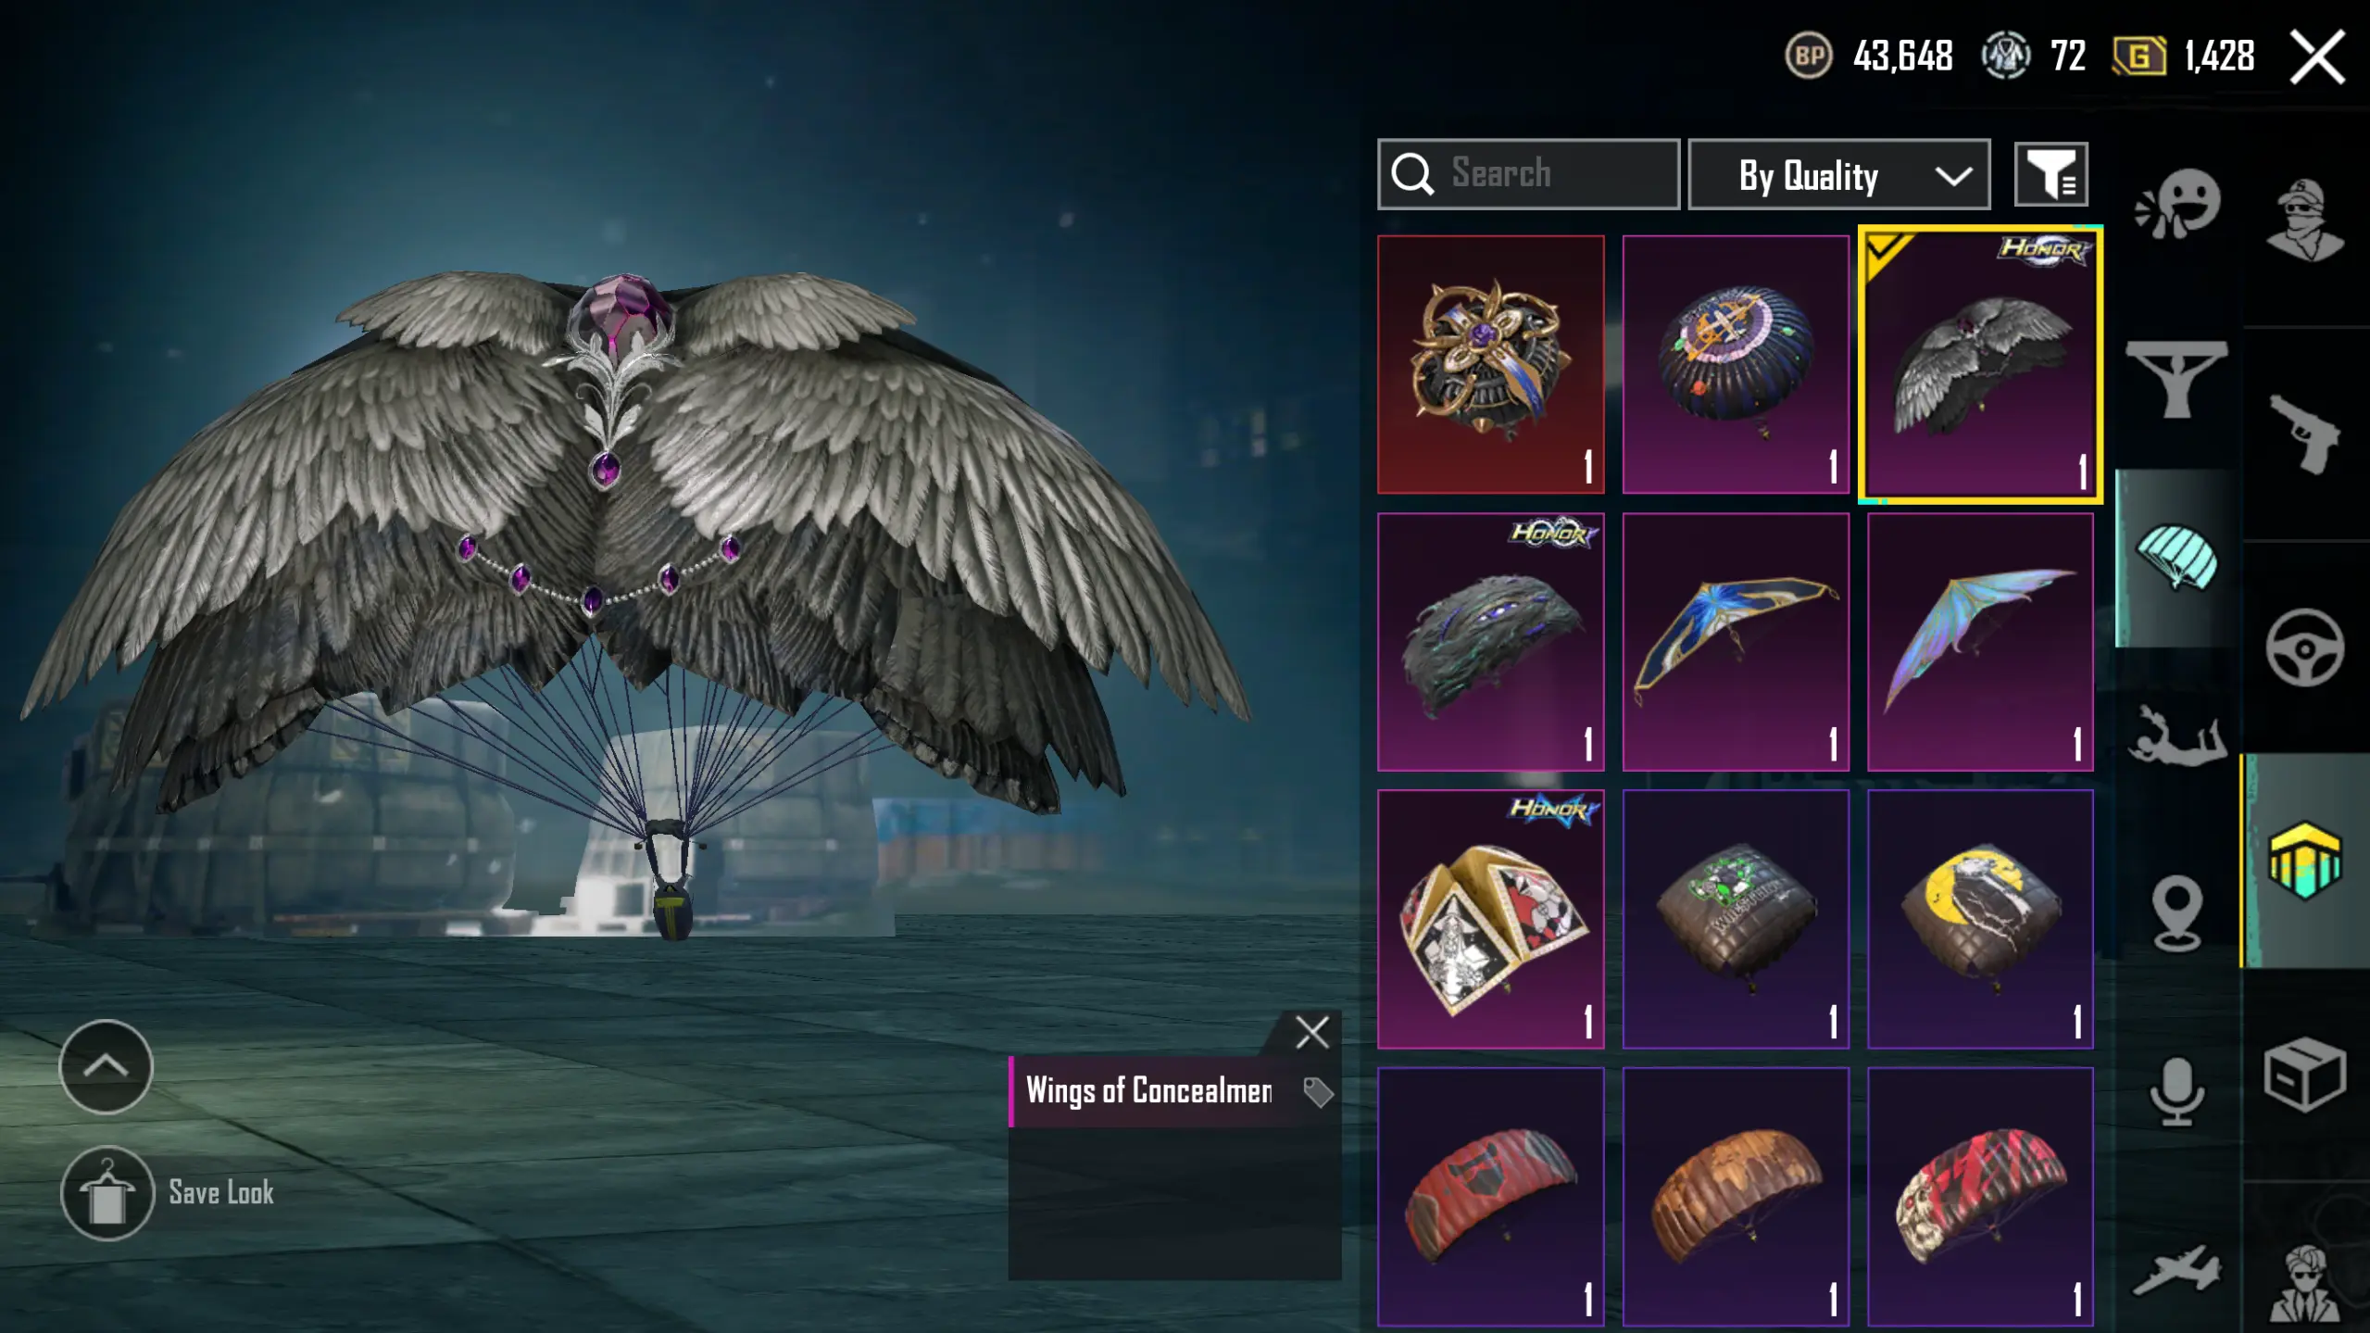Open the item filter icon
This screenshot has width=2370, height=1333.
pos(2051,174)
